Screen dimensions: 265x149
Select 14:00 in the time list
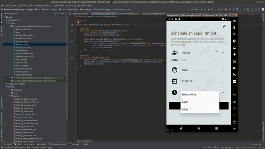point(200,102)
